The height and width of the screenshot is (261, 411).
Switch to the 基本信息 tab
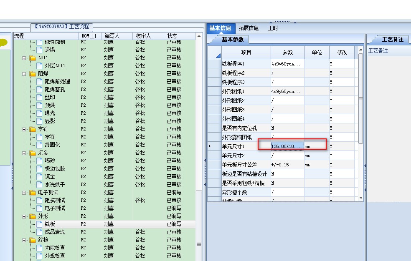pos(220,28)
